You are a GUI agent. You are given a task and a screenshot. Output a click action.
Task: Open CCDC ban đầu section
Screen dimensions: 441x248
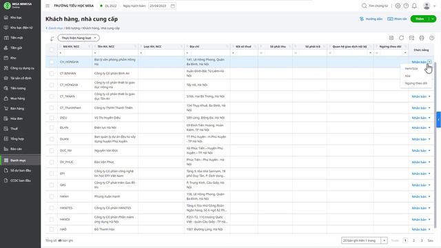click(x=21, y=180)
